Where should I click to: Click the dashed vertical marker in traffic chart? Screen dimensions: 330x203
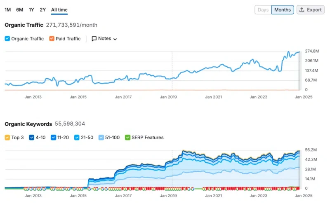coord(172,70)
